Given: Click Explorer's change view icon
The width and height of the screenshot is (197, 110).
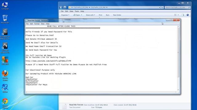Looking at the screenshot, I should pyautogui.click(x=175, y=15).
